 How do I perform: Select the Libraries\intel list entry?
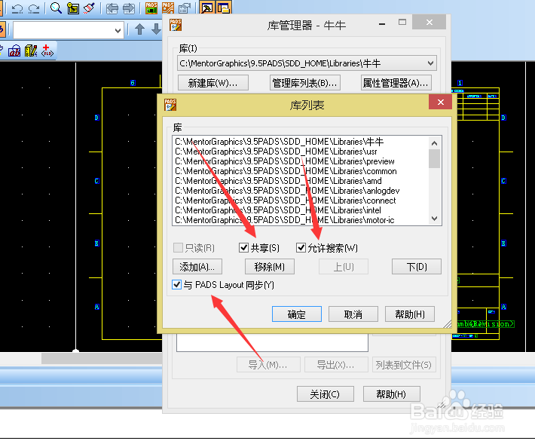(301, 210)
